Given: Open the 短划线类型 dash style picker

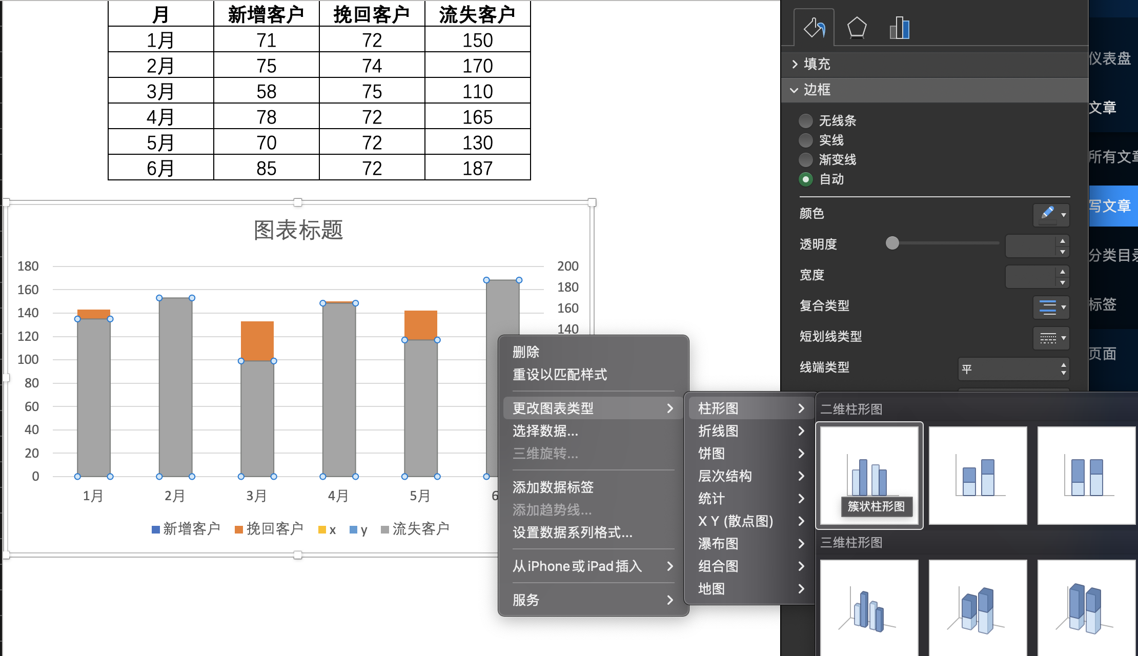Looking at the screenshot, I should 1050,338.
